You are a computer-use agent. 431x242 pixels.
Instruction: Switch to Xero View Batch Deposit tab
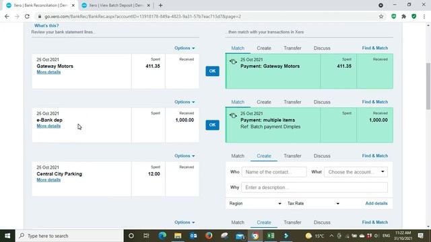pyautogui.click(x=116, y=5)
